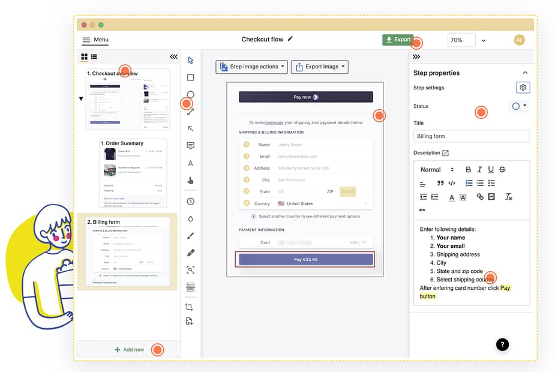The image size is (558, 372).
Task: Click 'Enter following details:' text
Action: coord(448,229)
